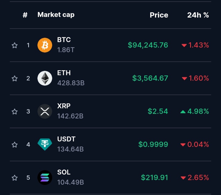Mark SOL as favorite with star
The width and height of the screenshot is (221, 195).
click(14, 178)
